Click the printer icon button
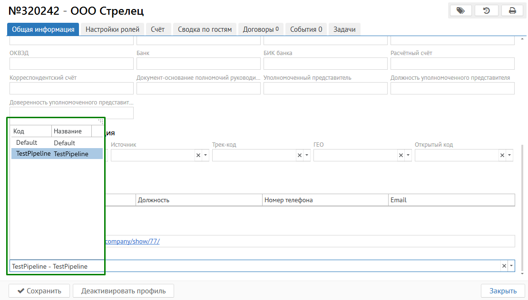This screenshot has height=300, width=528. [512, 10]
